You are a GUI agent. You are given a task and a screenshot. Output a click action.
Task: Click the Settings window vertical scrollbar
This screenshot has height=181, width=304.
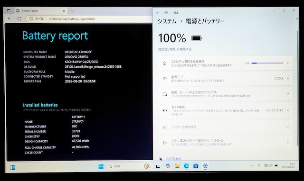(298, 88)
